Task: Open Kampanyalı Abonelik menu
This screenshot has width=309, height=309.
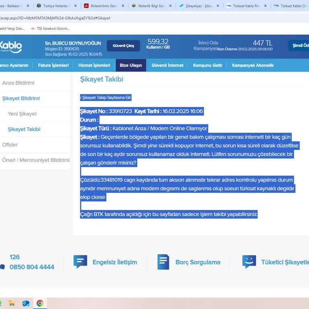Action: (253, 65)
